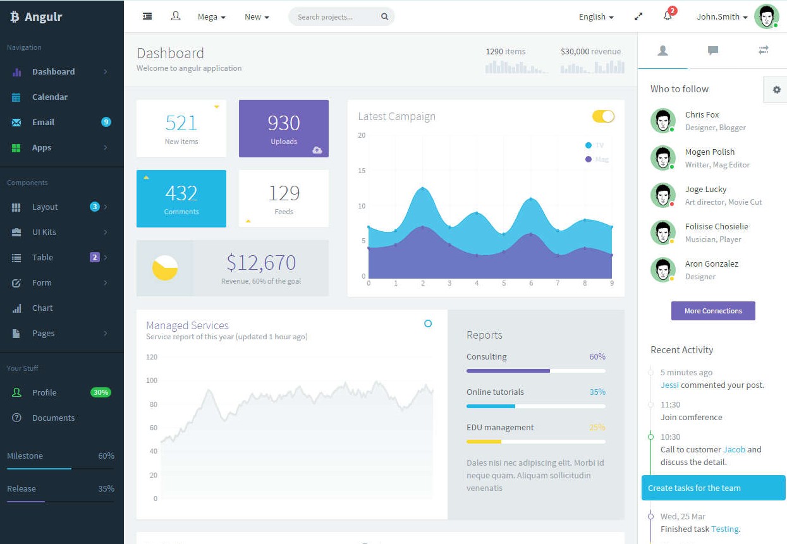The height and width of the screenshot is (544, 787).
Task: Open the English language dropdown
Action: click(595, 17)
